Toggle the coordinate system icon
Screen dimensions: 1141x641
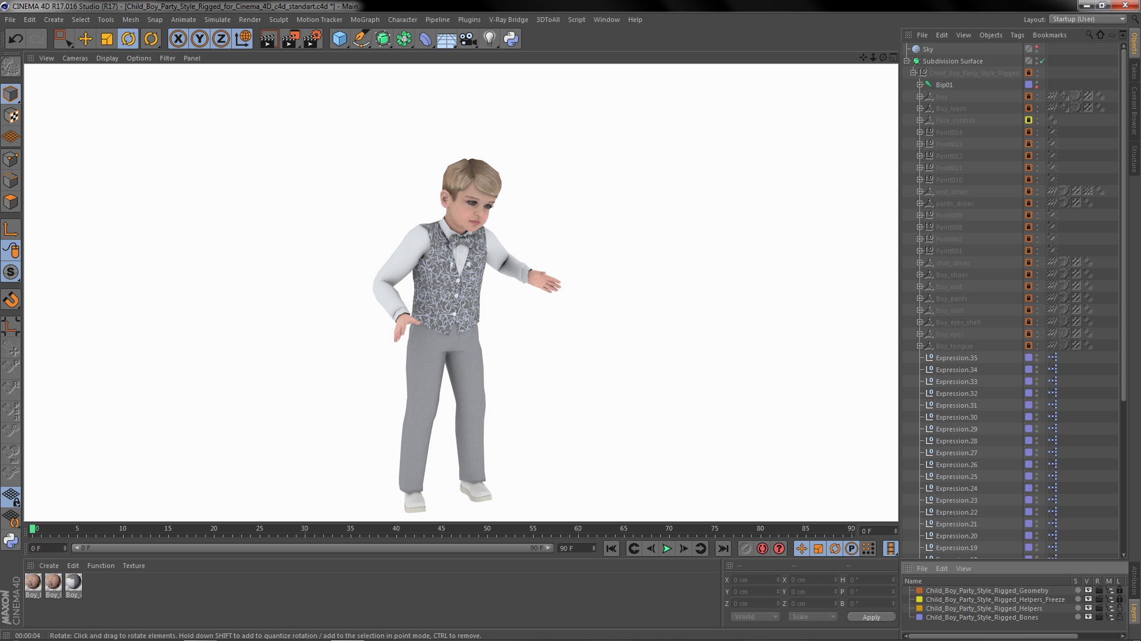pyautogui.click(x=243, y=39)
